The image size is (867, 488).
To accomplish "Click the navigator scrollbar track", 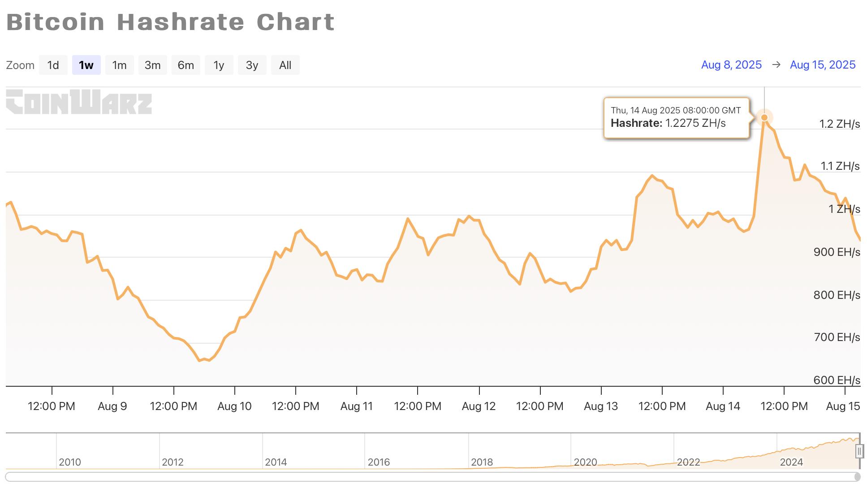I will (x=430, y=476).
